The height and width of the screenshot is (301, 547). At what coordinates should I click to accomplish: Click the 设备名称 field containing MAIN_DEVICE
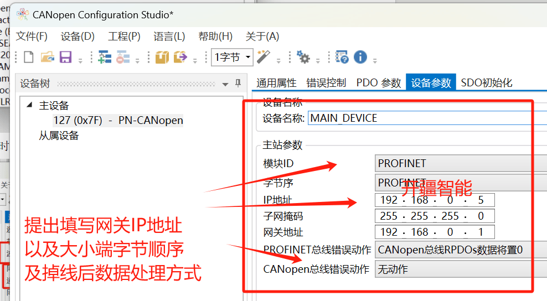click(427, 118)
